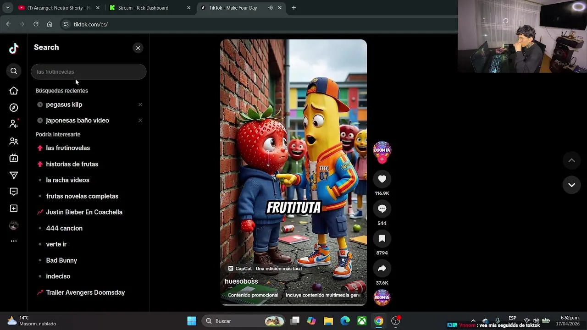The height and width of the screenshot is (330, 587).
Task: Click the 'Contenido promocional' tag
Action: 253,295
